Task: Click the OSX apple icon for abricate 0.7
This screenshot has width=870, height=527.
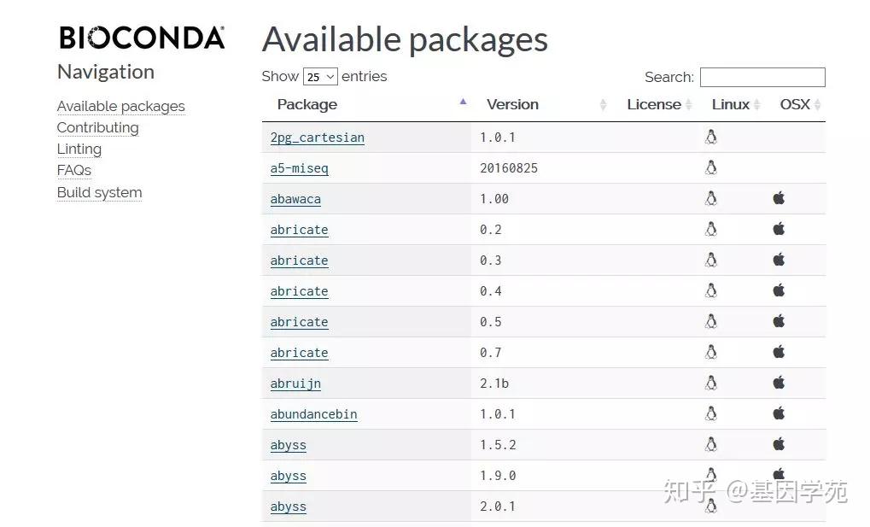Action: click(779, 352)
